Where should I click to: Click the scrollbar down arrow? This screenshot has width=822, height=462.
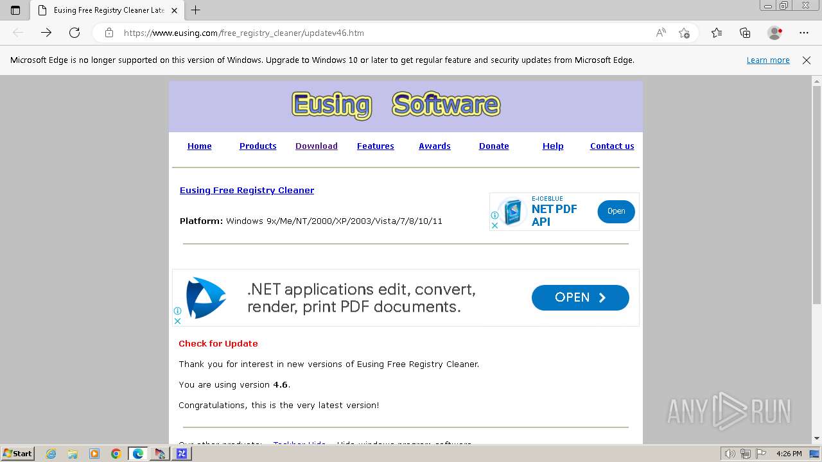click(x=817, y=439)
